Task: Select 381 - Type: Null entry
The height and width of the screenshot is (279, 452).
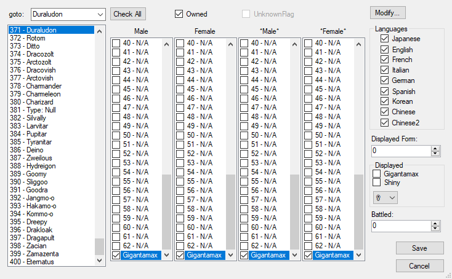Action: point(52,110)
